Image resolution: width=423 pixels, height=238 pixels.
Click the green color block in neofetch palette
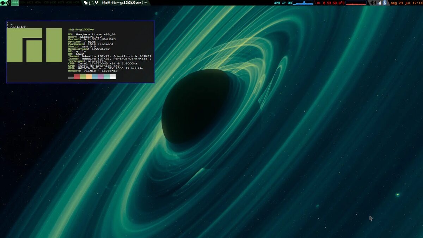pos(83,77)
